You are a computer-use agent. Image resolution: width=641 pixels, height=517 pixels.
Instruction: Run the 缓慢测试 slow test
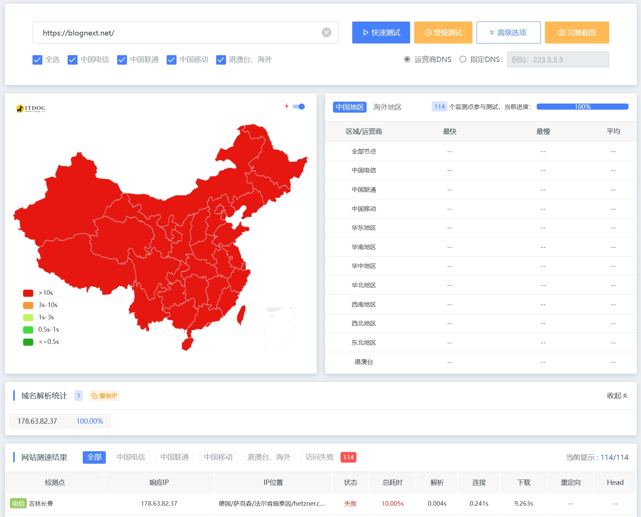tap(443, 33)
